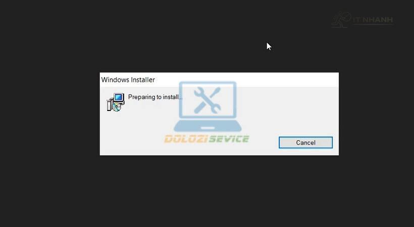Image resolution: width=414 pixels, height=227 pixels.
Task: Click the dark background below the dialog
Action: 219,190
